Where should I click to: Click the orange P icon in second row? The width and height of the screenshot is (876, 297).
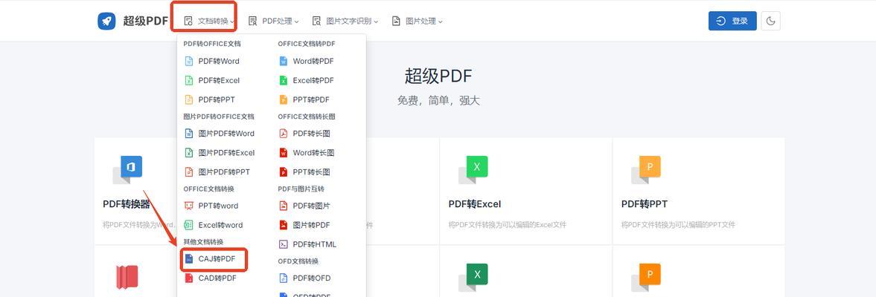click(x=646, y=277)
